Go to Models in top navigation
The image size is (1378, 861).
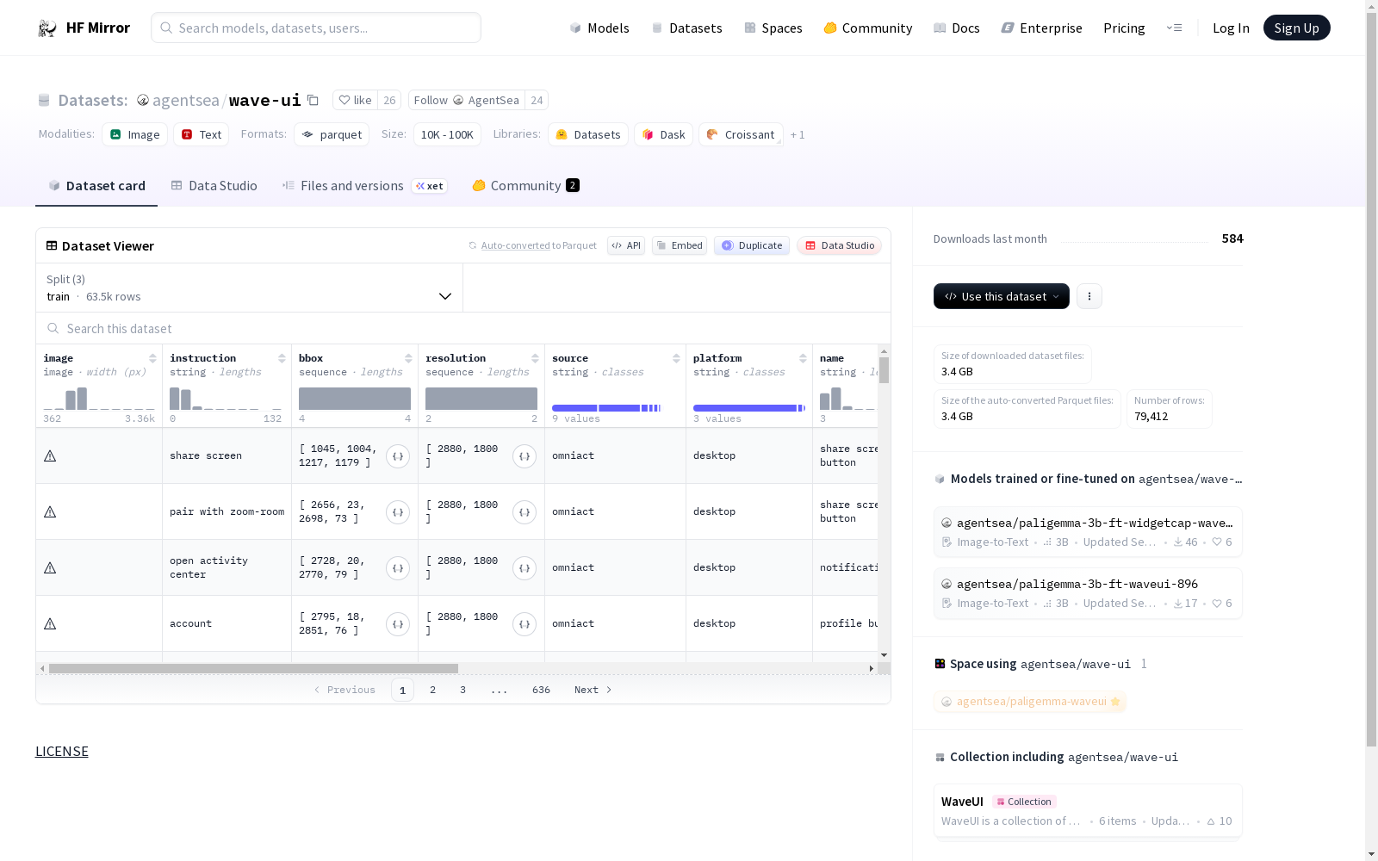(x=599, y=28)
